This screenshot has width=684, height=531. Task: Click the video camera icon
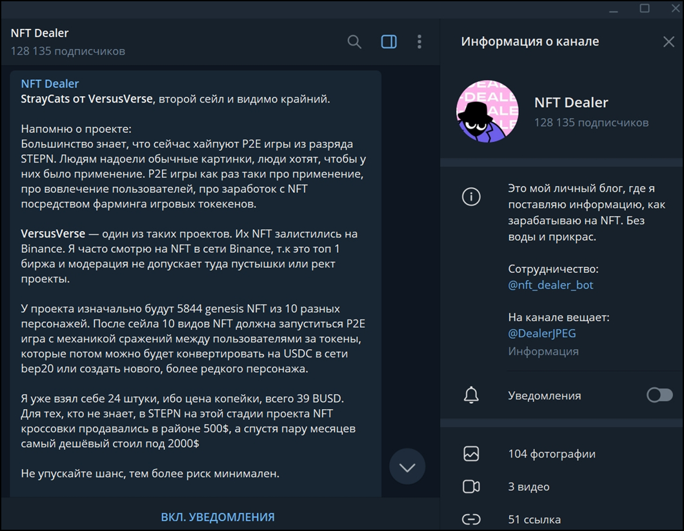pyautogui.click(x=471, y=486)
